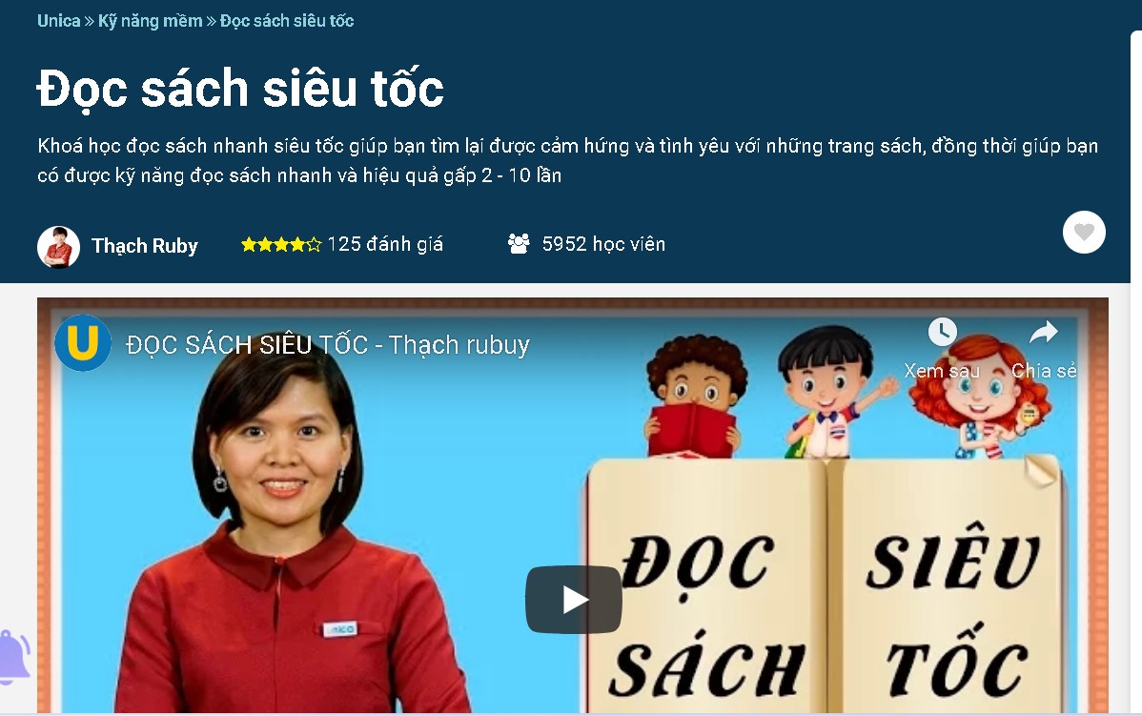1142x716 pixels.
Task: Click the purple notification bell icon
Action: (x=14, y=657)
